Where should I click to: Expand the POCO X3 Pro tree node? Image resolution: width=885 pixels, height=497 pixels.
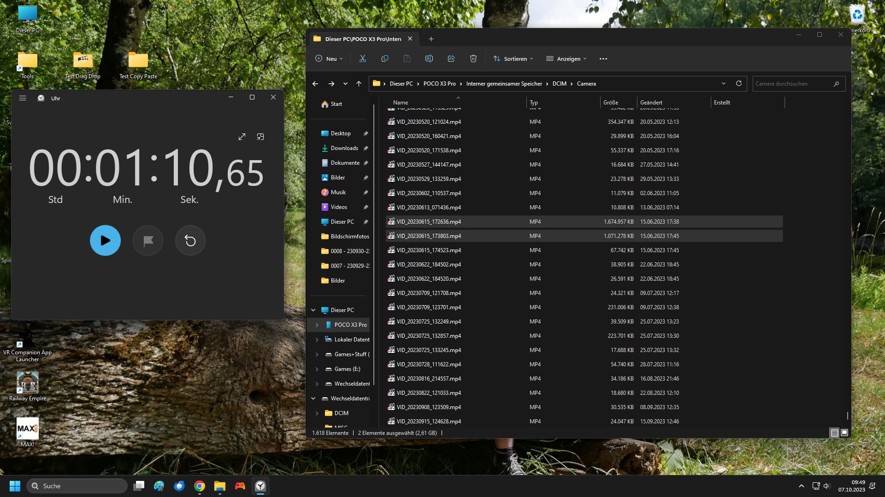pyautogui.click(x=317, y=324)
